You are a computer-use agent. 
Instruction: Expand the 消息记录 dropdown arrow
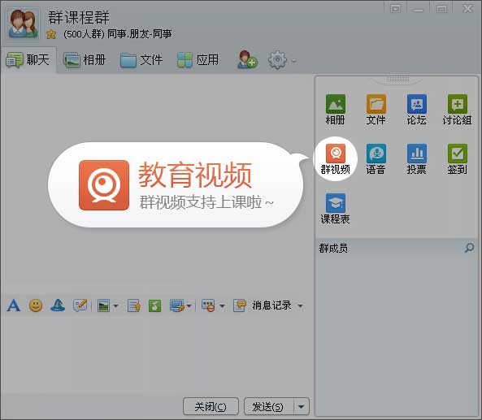click(300, 306)
